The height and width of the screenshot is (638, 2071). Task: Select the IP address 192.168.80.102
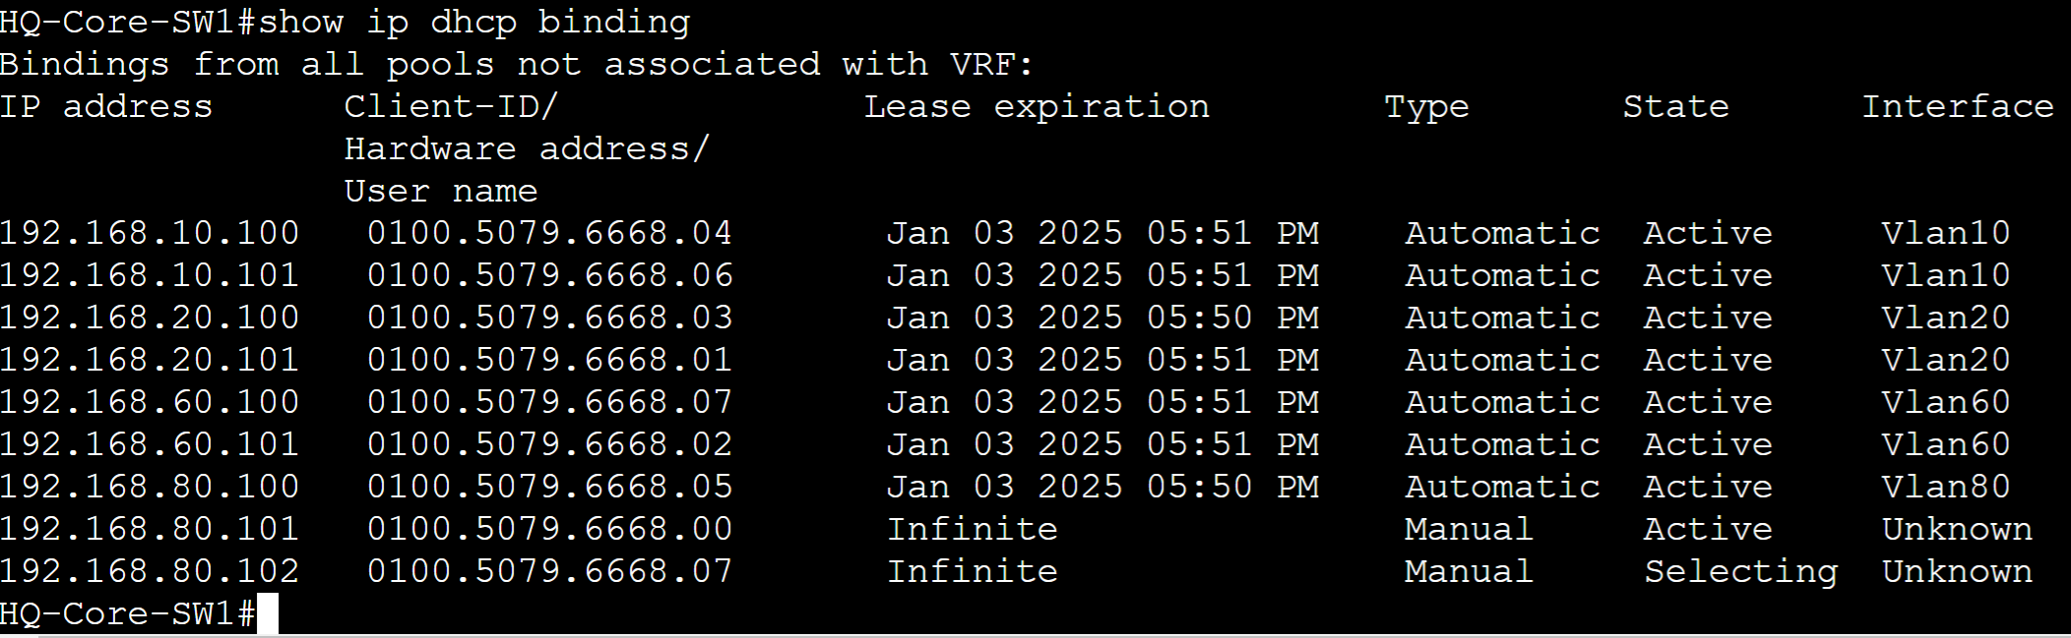(150, 571)
